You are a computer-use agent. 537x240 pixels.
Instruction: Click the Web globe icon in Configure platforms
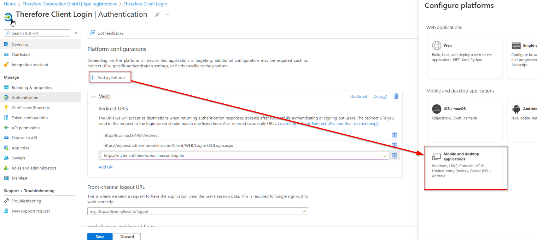[x=437, y=46]
